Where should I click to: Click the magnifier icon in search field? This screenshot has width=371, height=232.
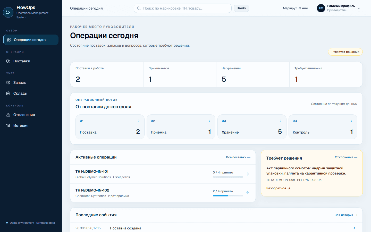pyautogui.click(x=139, y=8)
